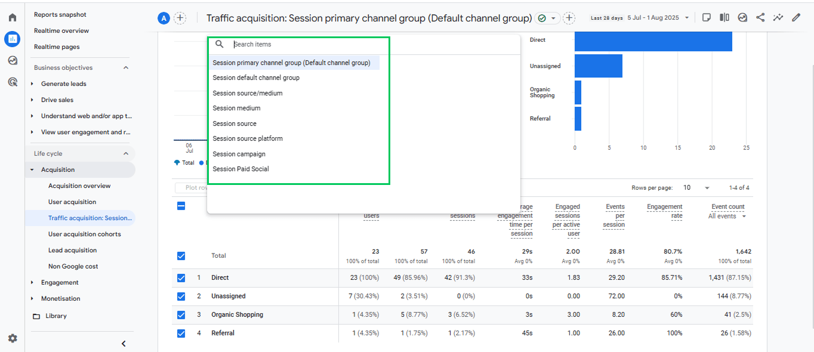Open the Reports icon in left rail
The width and height of the screenshot is (814, 352).
12,39
